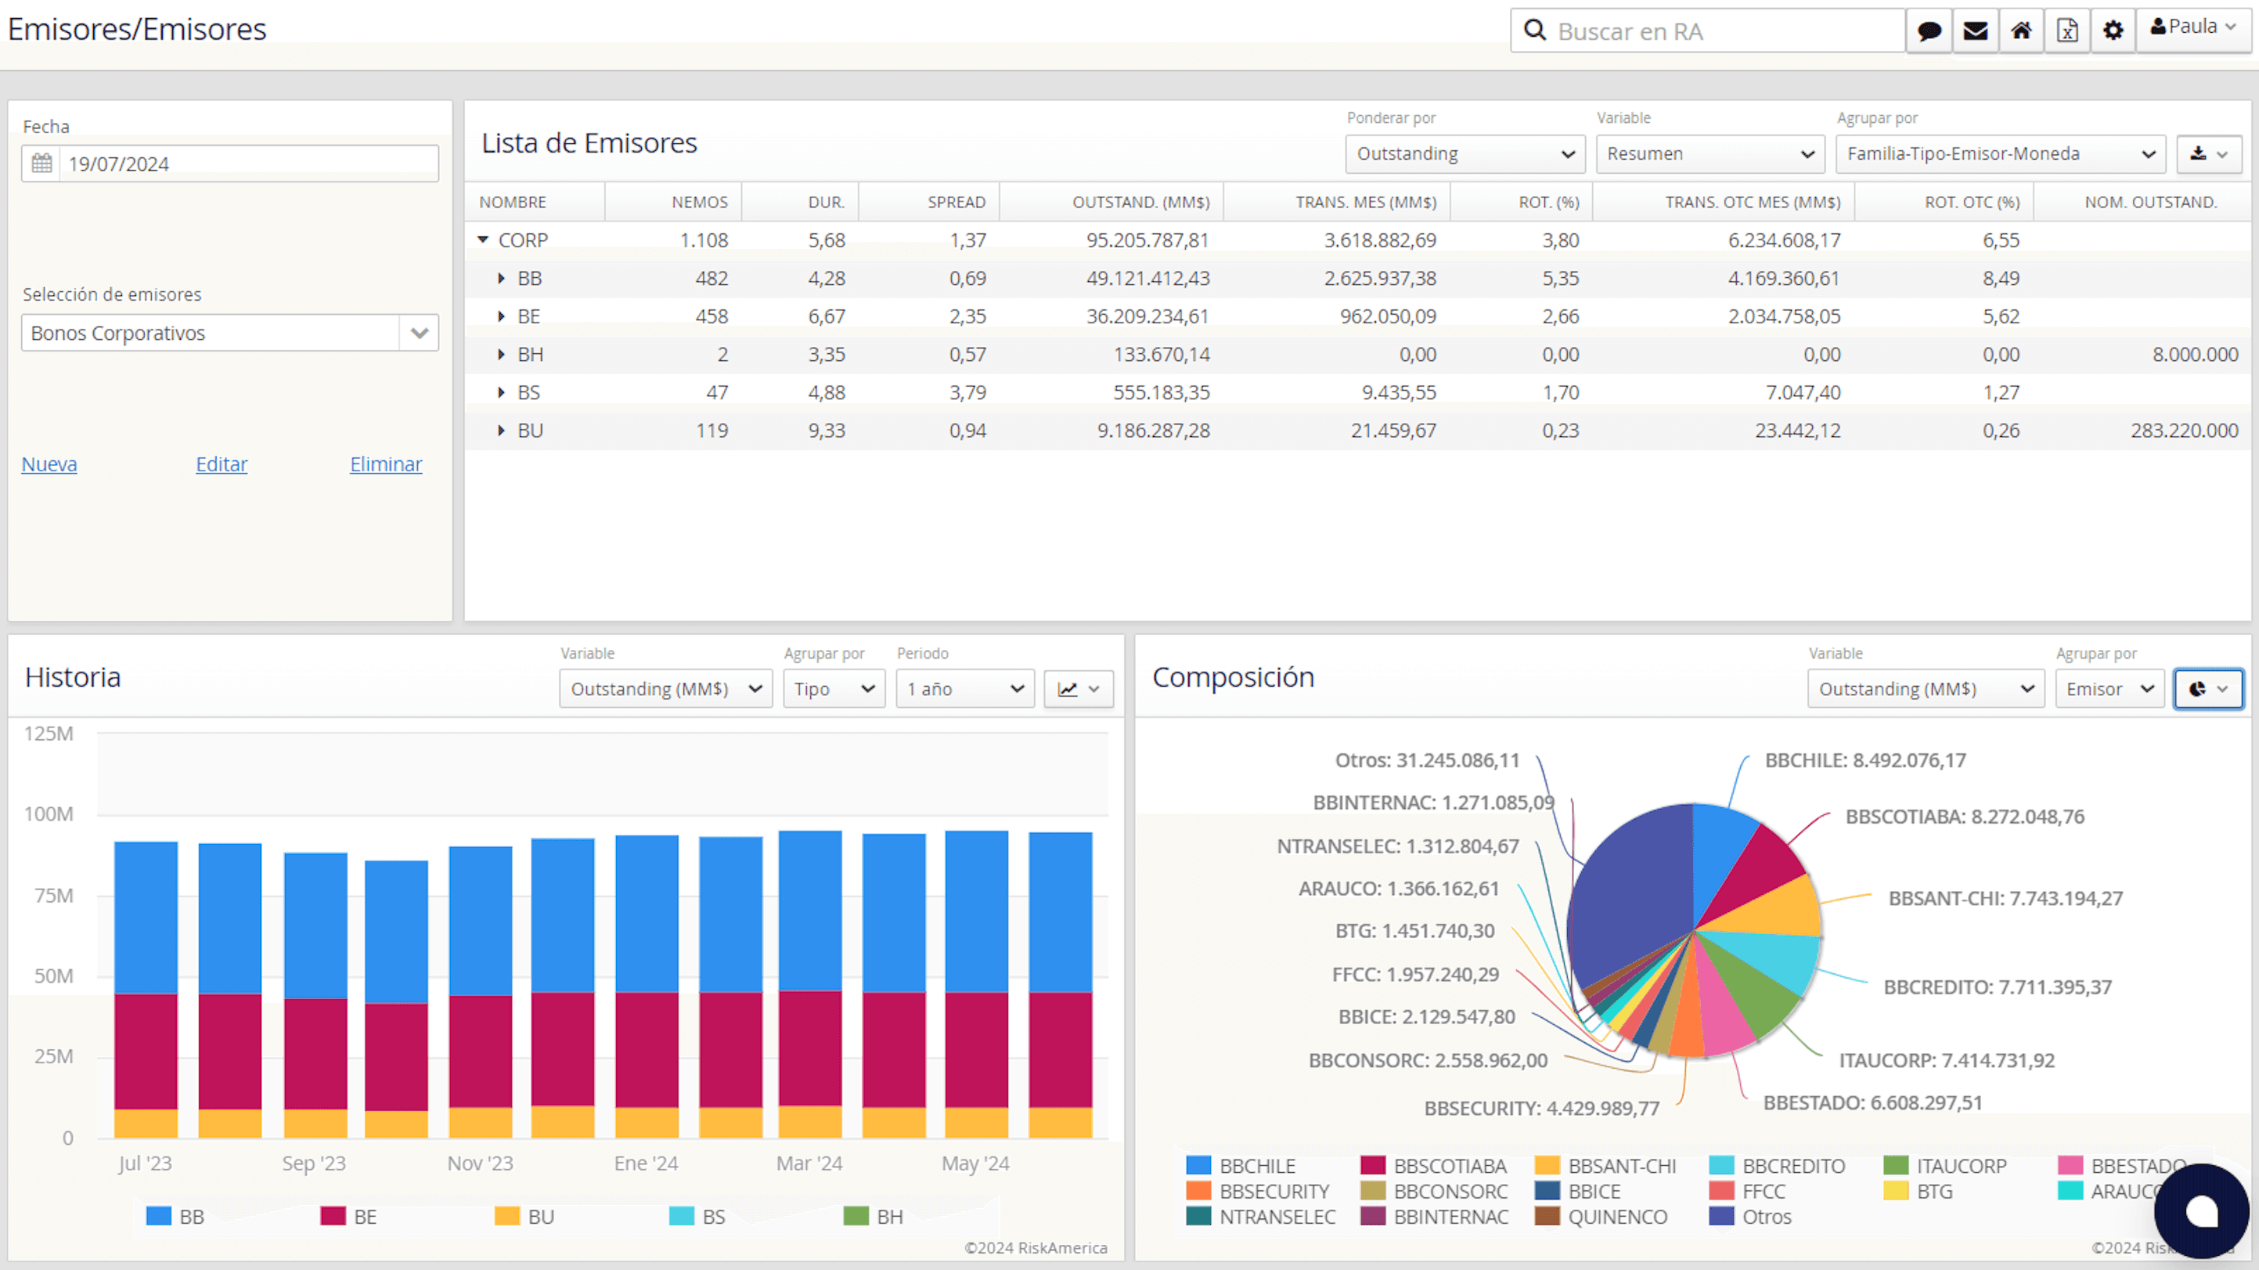The height and width of the screenshot is (1270, 2259).
Task: Click the line chart type button in Historia
Action: pyautogui.click(x=1079, y=688)
